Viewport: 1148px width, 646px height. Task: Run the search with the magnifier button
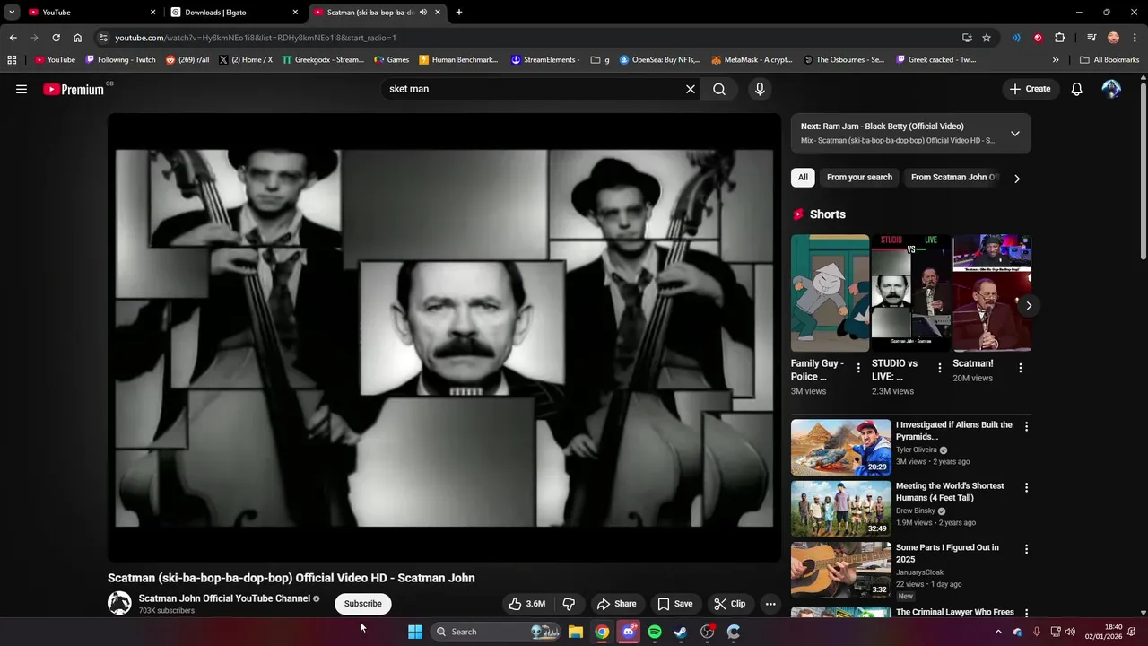[719, 89]
